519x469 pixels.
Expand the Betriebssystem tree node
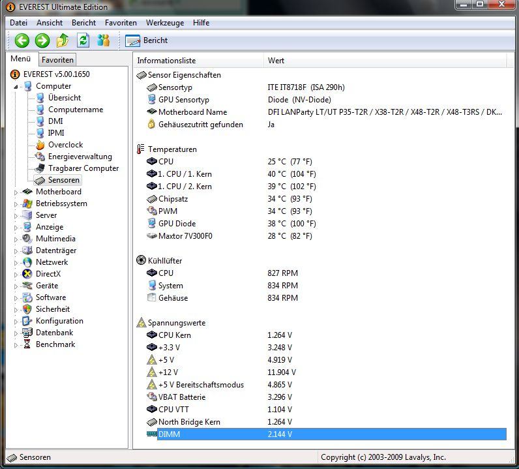click(x=16, y=204)
